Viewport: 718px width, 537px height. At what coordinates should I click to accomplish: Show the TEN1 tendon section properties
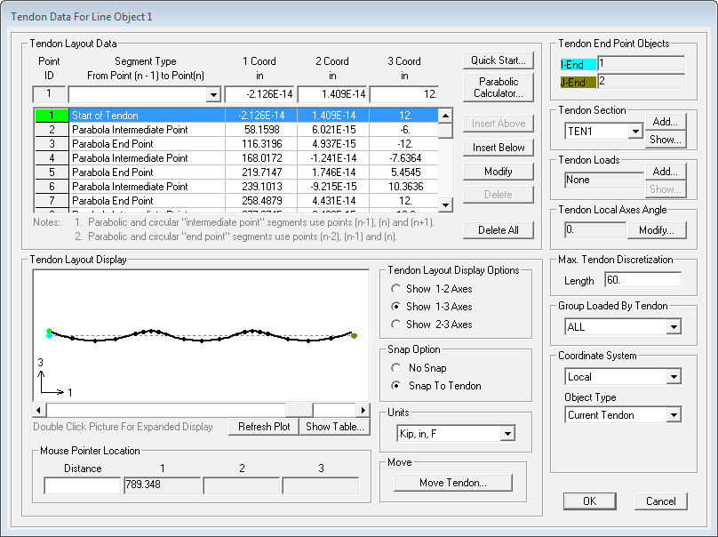coord(665,140)
